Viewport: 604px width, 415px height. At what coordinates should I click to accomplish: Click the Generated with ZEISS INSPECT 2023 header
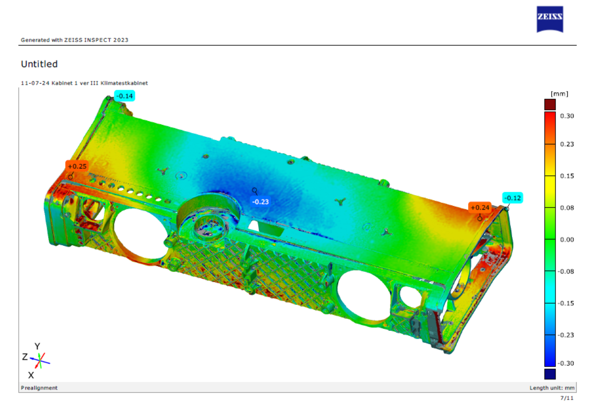tap(75, 40)
